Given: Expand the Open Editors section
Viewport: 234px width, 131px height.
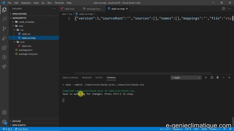Looking at the screenshot, I should tap(19, 14).
